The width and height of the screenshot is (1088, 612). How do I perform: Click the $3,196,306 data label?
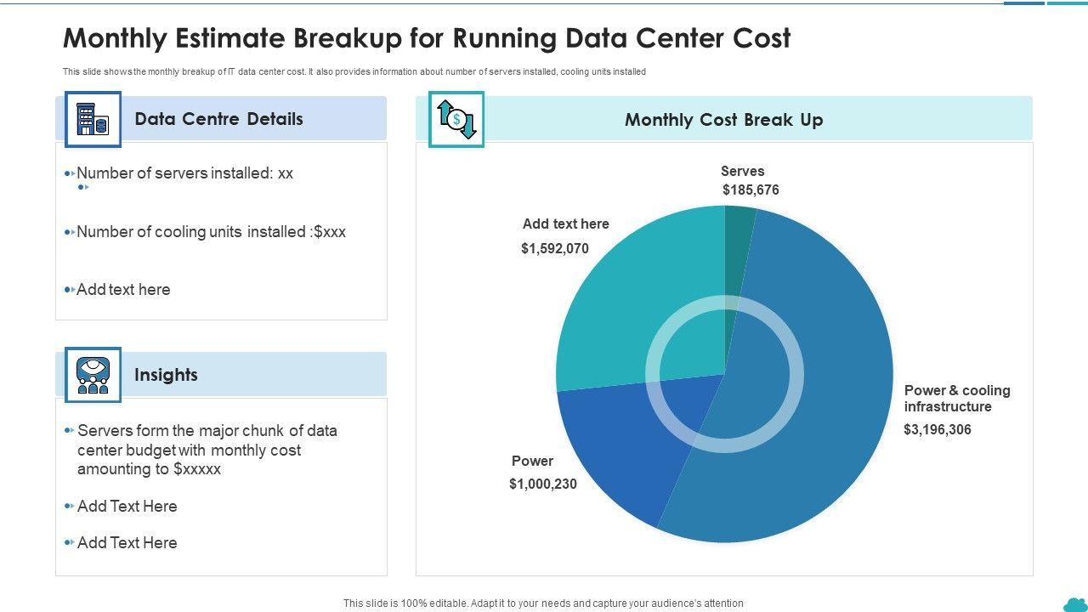tap(937, 430)
